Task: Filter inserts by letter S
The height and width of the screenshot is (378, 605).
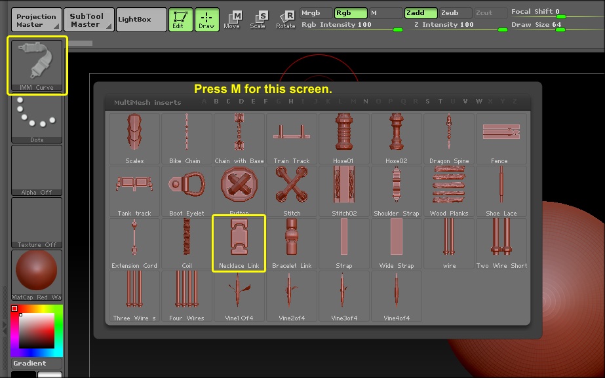Action: coord(427,102)
